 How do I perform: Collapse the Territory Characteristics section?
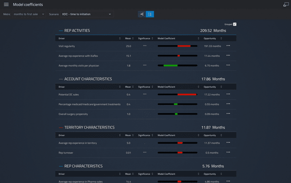pos(61,128)
